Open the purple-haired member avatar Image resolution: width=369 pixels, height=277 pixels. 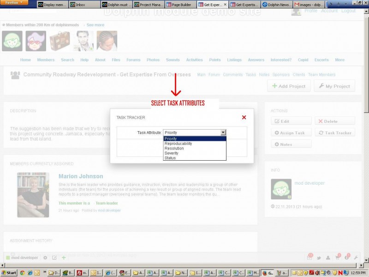[x=36, y=41]
